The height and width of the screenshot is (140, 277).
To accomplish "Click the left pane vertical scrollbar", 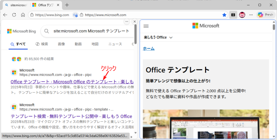I will pos(135,34).
